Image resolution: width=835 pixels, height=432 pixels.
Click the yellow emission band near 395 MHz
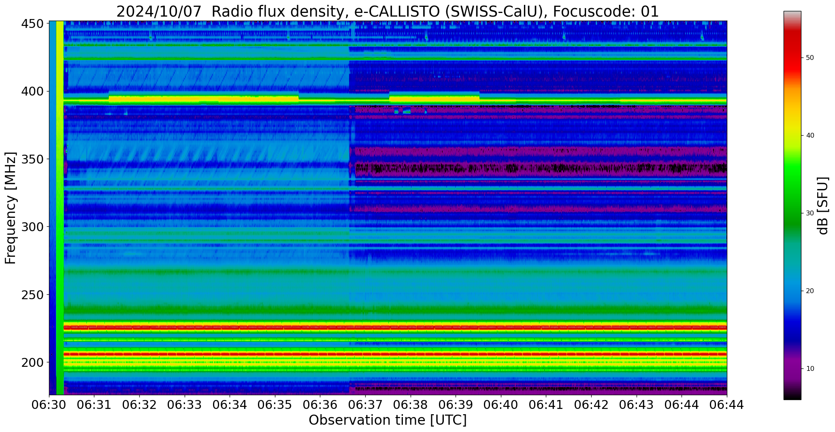[x=203, y=98]
